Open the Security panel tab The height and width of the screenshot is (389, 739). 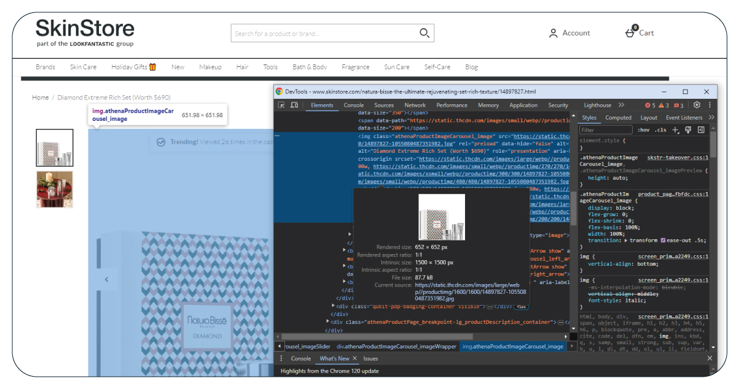pyautogui.click(x=558, y=106)
